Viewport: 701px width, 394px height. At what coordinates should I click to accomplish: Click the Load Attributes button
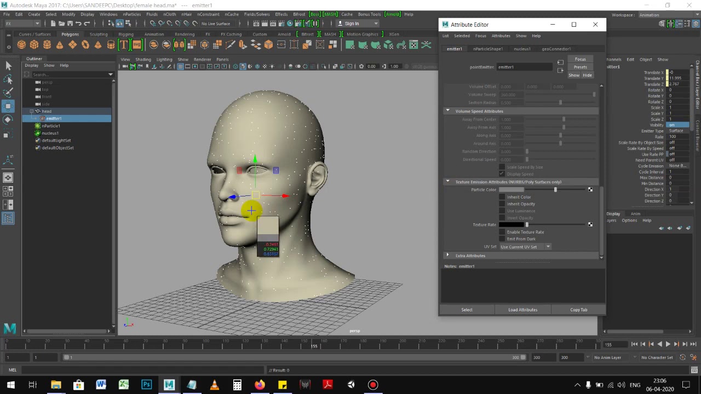pyautogui.click(x=522, y=310)
